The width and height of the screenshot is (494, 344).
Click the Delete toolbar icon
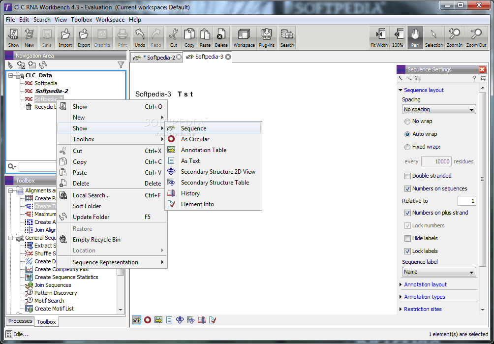[x=221, y=37]
